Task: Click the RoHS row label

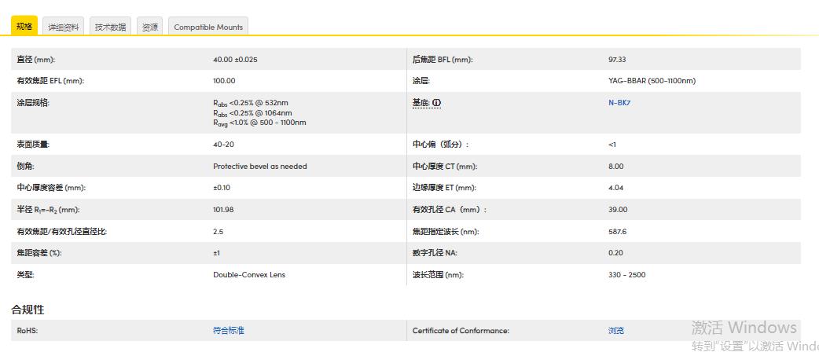Action: click(28, 331)
